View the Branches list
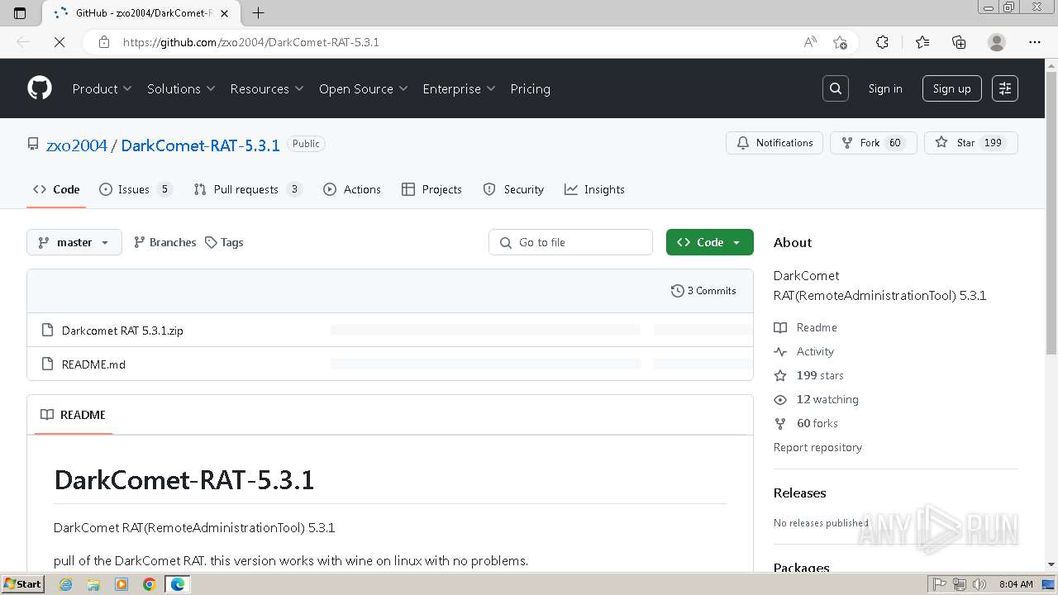This screenshot has height=595, width=1058. (164, 242)
